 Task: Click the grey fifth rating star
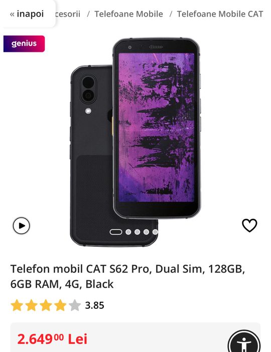75,305
